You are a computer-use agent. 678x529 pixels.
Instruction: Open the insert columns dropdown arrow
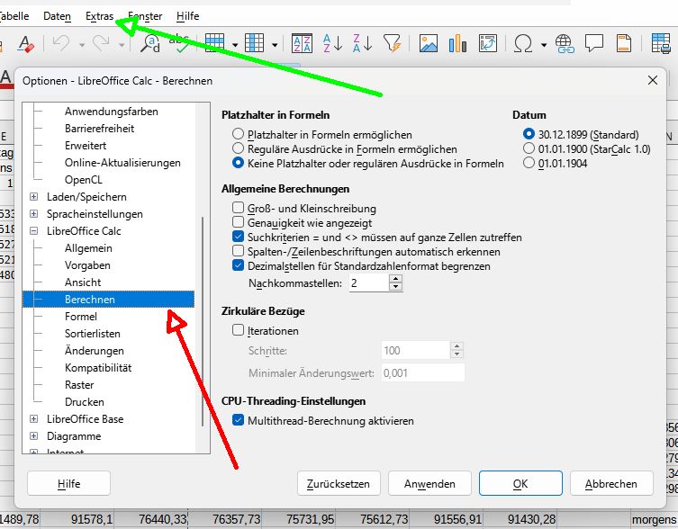(275, 44)
